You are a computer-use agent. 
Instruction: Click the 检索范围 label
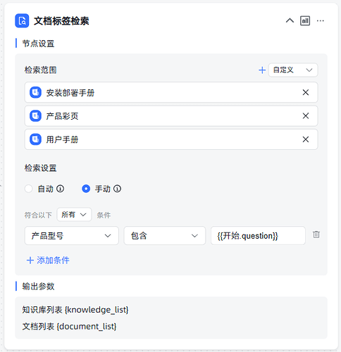click(x=41, y=70)
